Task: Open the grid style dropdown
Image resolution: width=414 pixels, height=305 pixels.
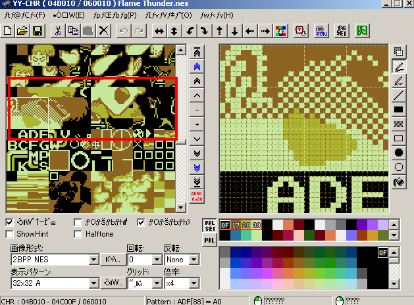Action: (x=157, y=283)
